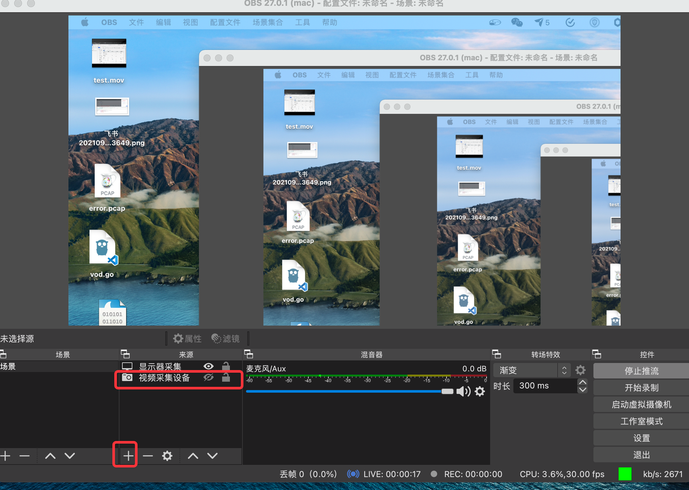The width and height of the screenshot is (689, 490).
Task: Mute 麦克风/Aux with the speaker icon
Action: point(463,392)
